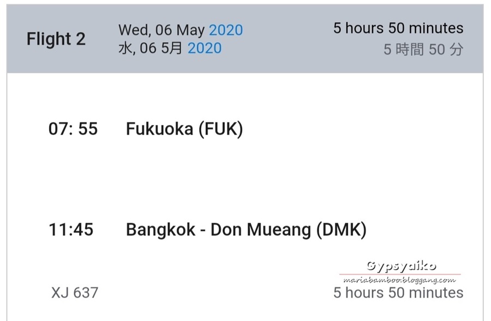Select the Japanese date 水, 06 5月
The image size is (491, 321).
click(151, 48)
